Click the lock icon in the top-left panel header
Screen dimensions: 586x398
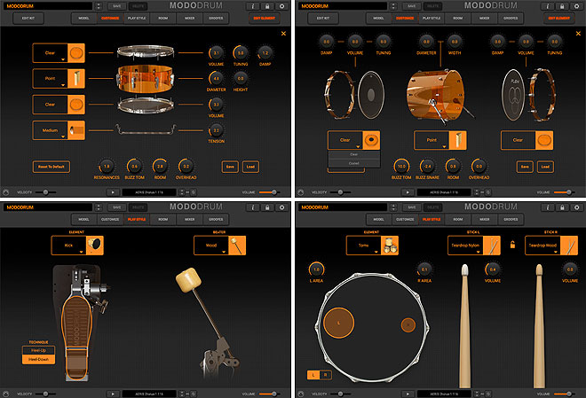[266, 6]
